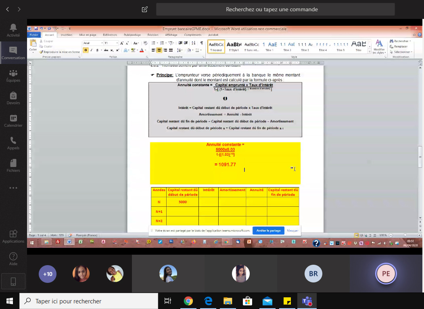Click the new chat compose icon
Image resolution: width=424 pixels, height=309 pixels.
(145, 9)
